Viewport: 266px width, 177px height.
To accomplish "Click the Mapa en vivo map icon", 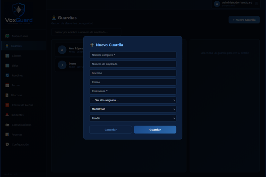I will pyautogui.click(x=7, y=36).
